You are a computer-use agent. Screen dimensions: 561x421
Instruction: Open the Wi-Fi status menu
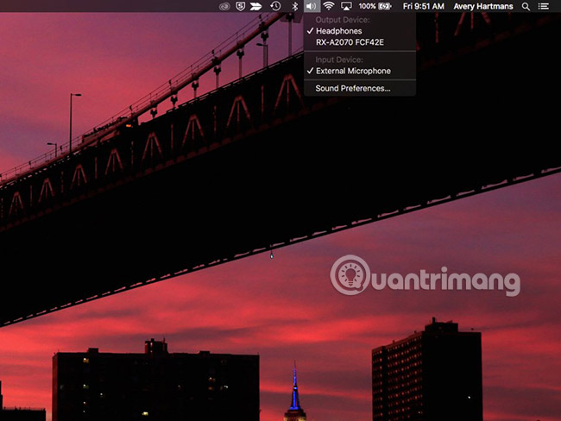pyautogui.click(x=329, y=6)
